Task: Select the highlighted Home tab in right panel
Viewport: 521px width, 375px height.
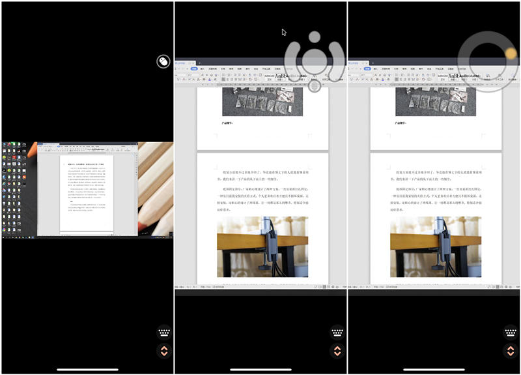Action: pos(367,68)
